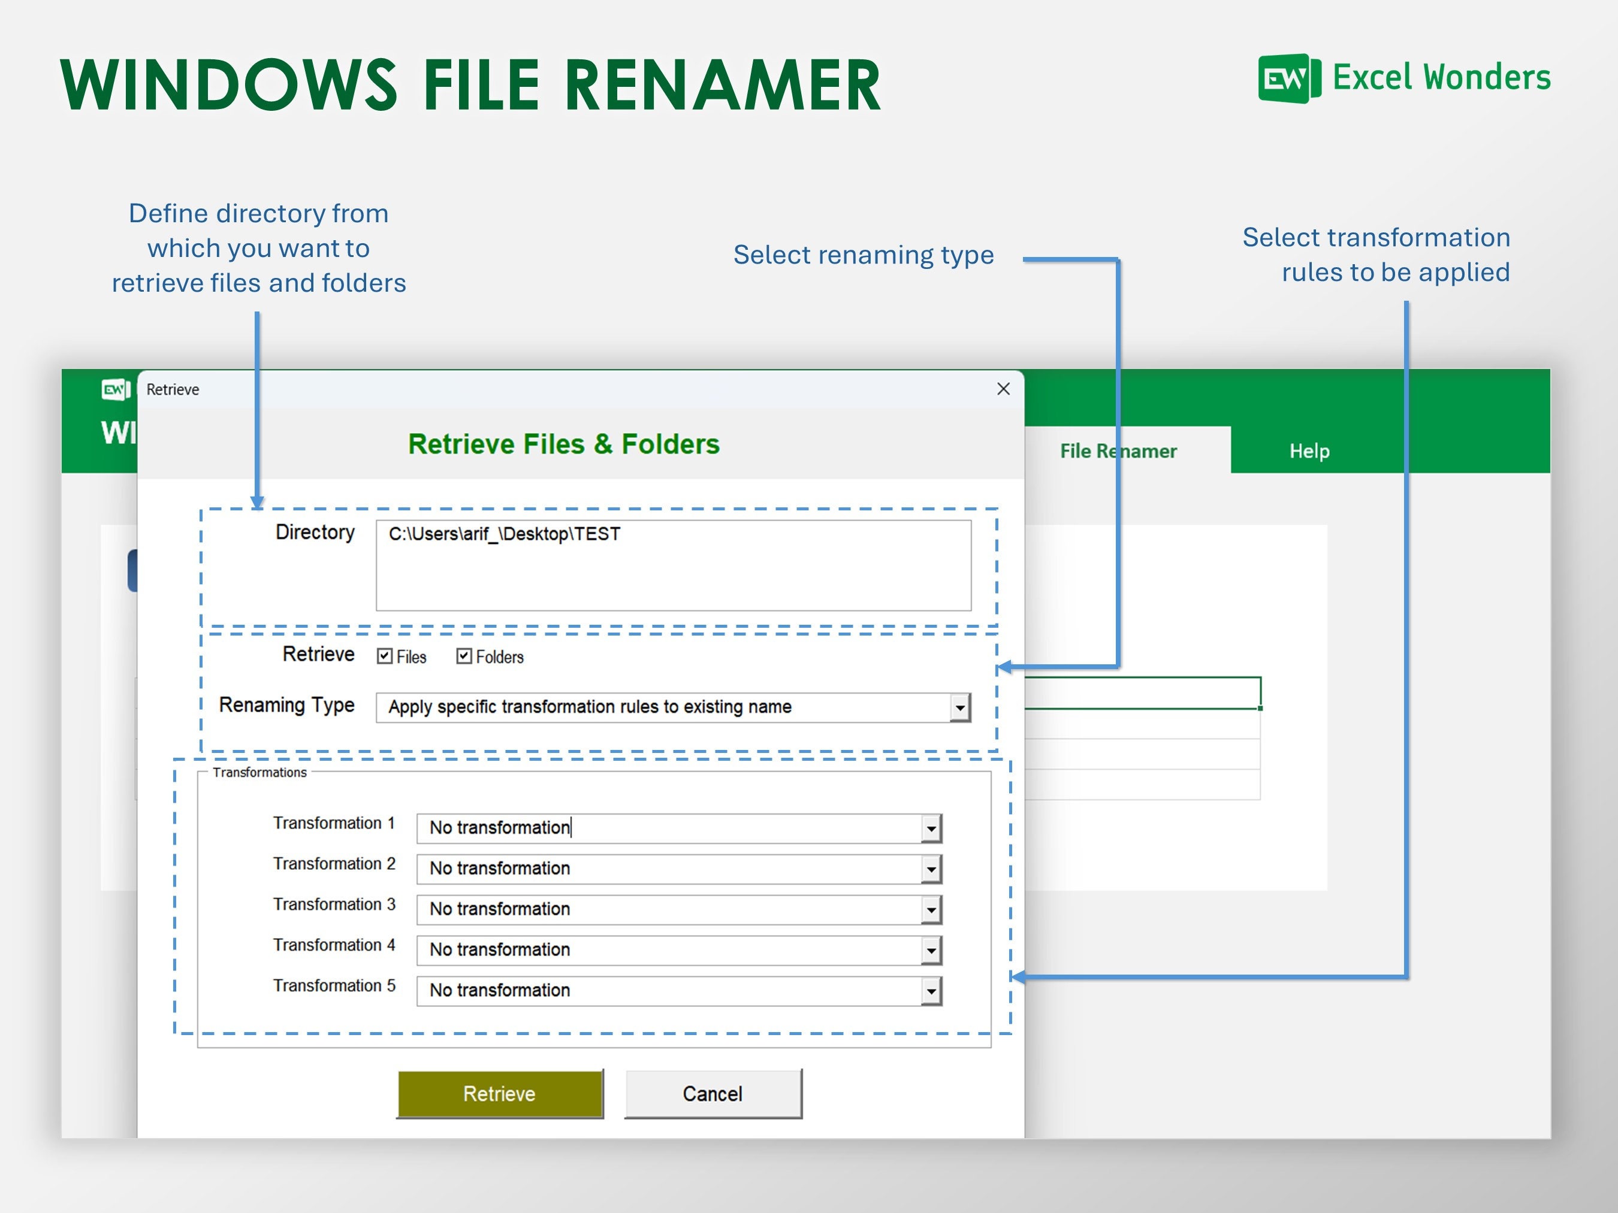Open the Transformation 3 dropdown
Screen dimensions: 1618x1213
coord(929,909)
